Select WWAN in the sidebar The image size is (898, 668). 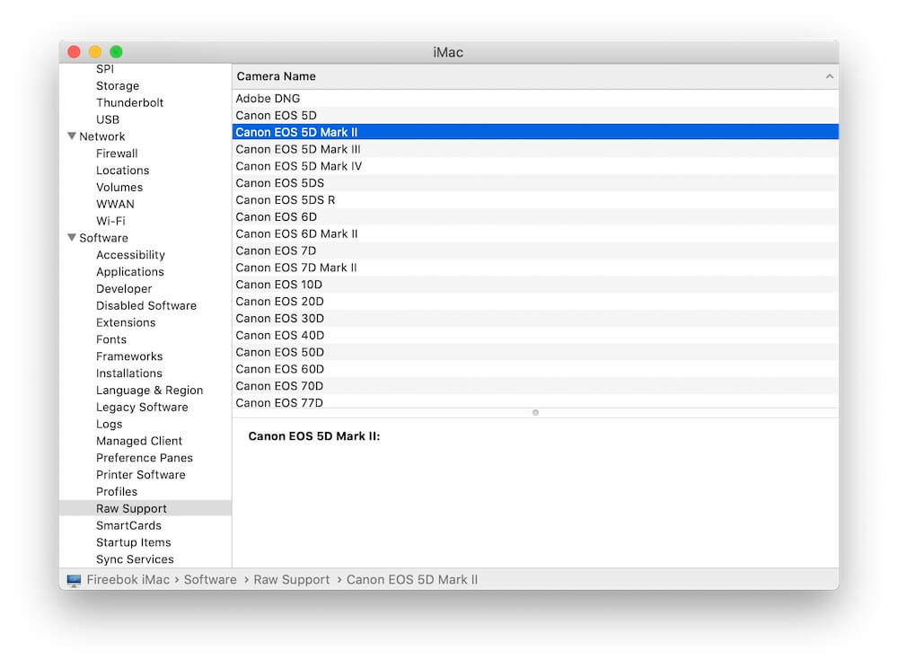tap(115, 204)
